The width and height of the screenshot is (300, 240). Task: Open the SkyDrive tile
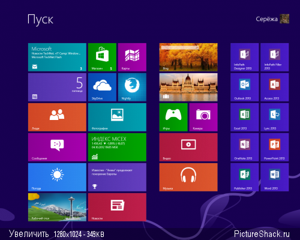click(102, 87)
